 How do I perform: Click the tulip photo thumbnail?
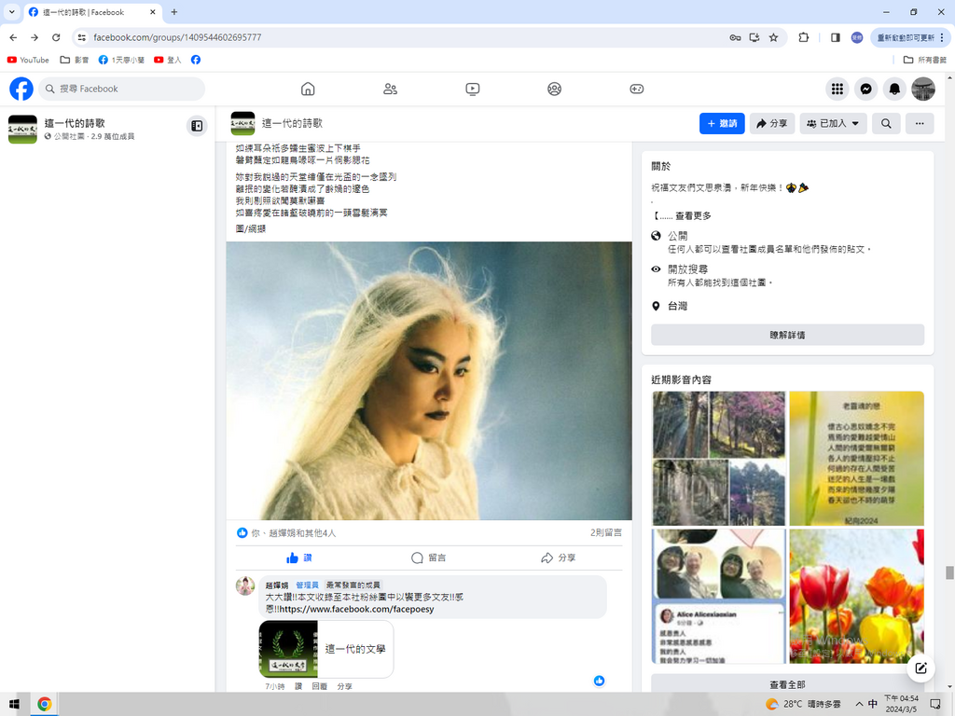click(856, 596)
